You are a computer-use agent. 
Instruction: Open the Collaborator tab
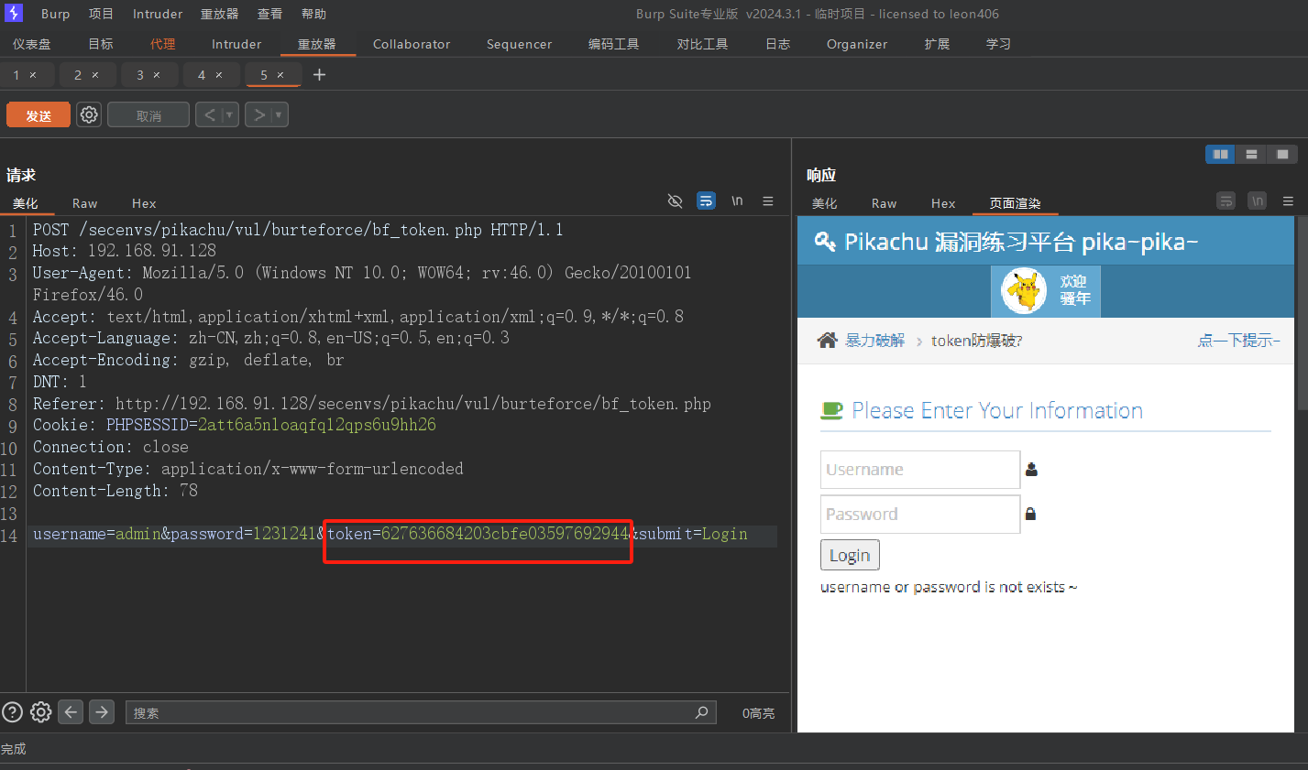pos(412,44)
